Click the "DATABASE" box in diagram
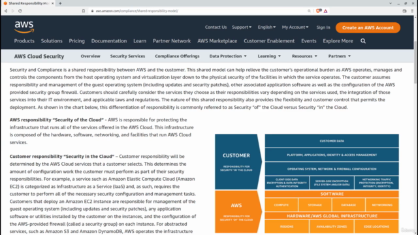Image resolution: width=418 pixels, height=235 pixels. [x=348, y=205]
